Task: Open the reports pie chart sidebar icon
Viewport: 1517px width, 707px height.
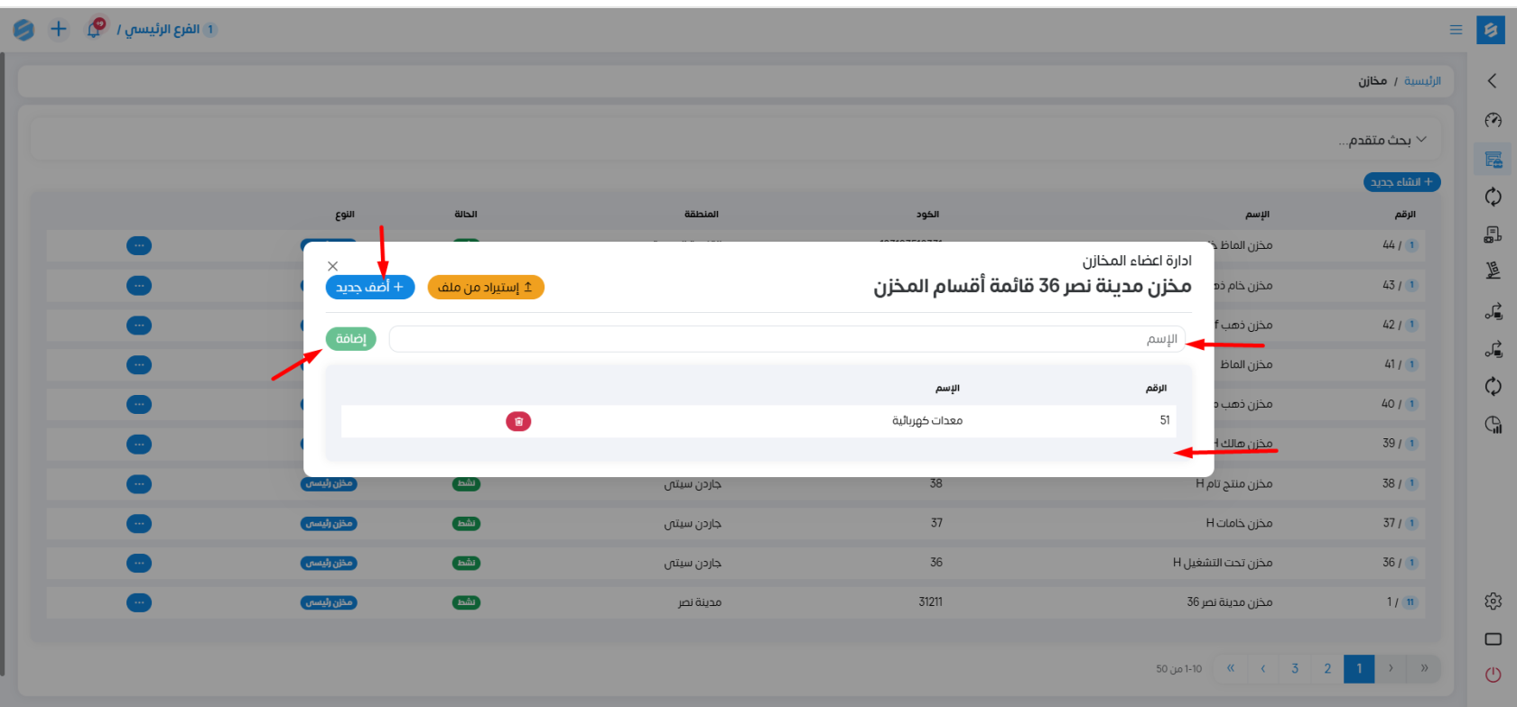Action: [x=1493, y=425]
